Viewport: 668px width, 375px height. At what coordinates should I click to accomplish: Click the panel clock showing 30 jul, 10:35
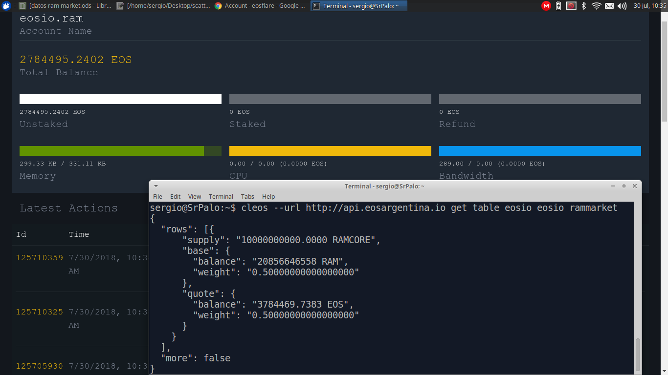pyautogui.click(x=650, y=6)
